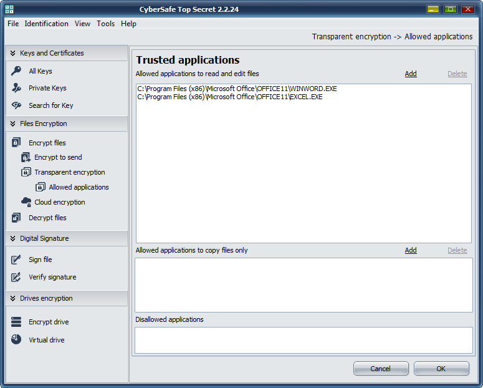
Task: Select Verify signature label
Action: [52, 277]
